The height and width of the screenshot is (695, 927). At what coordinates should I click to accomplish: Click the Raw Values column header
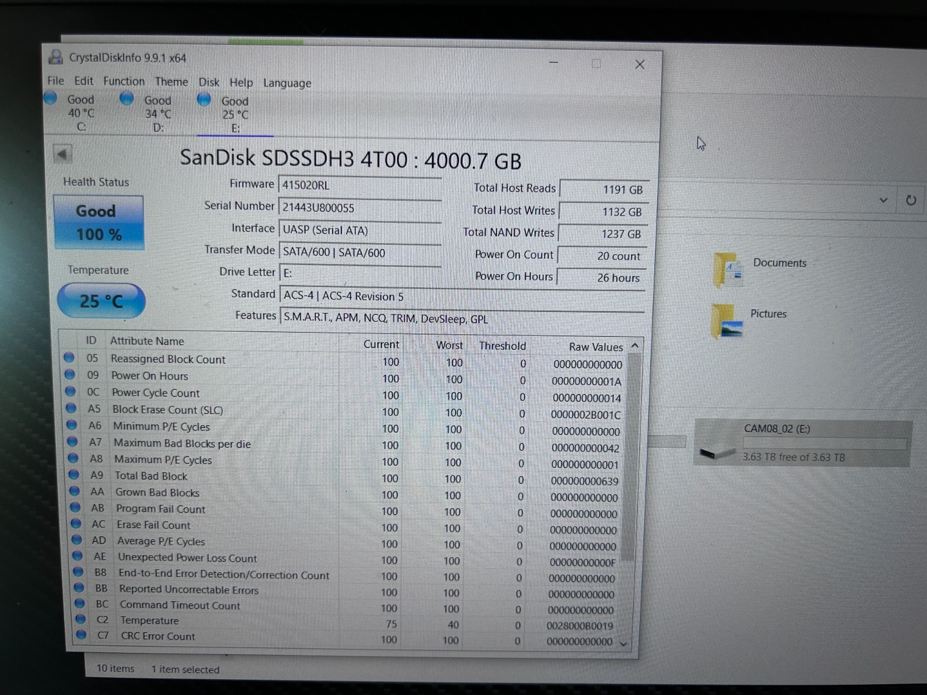pyautogui.click(x=596, y=346)
